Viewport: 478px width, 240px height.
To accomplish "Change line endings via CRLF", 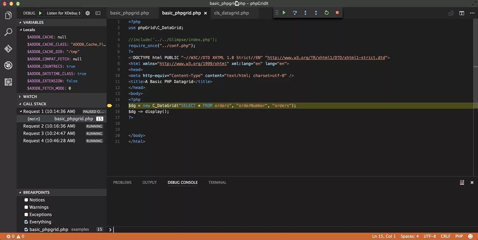I will click(x=445, y=236).
